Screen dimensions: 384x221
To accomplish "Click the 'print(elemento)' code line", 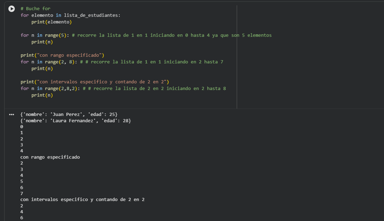I will point(51,22).
